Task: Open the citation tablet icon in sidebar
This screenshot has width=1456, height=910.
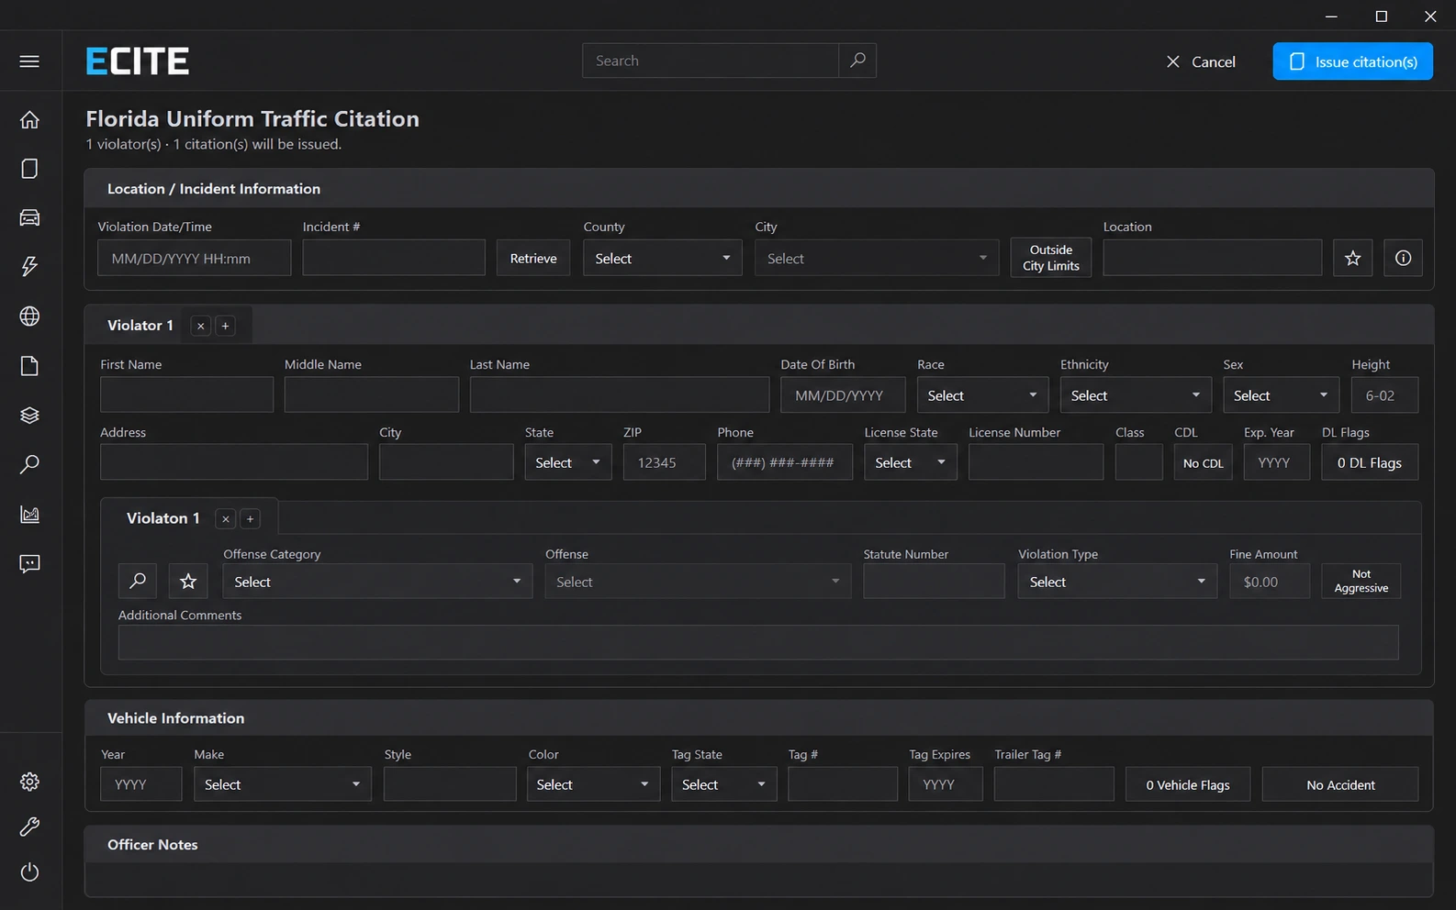Action: point(29,169)
